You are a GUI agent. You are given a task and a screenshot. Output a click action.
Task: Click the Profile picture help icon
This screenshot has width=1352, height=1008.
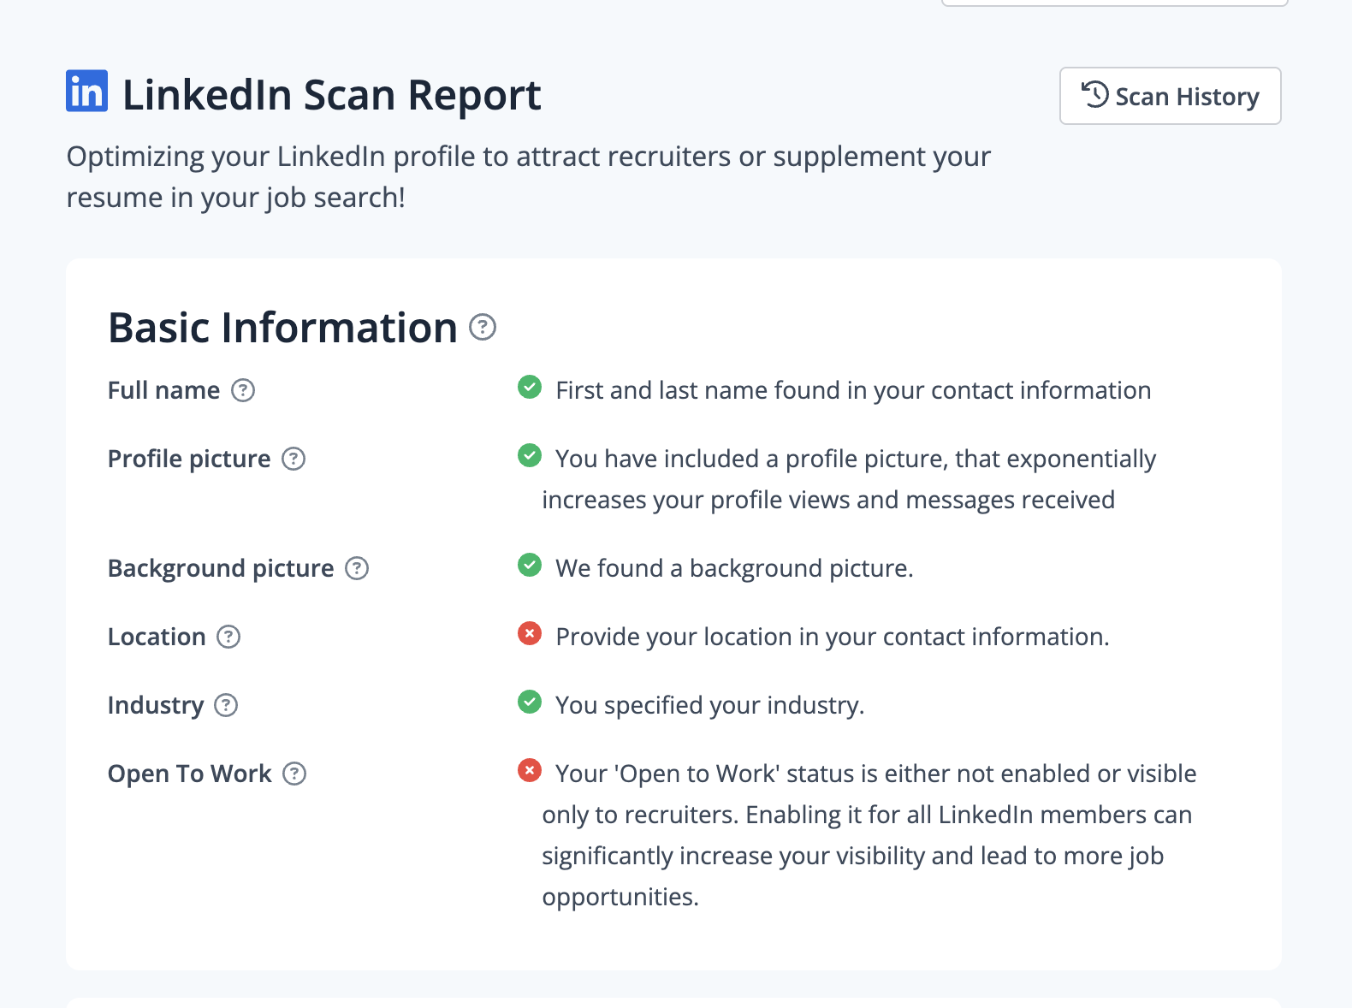tap(294, 459)
